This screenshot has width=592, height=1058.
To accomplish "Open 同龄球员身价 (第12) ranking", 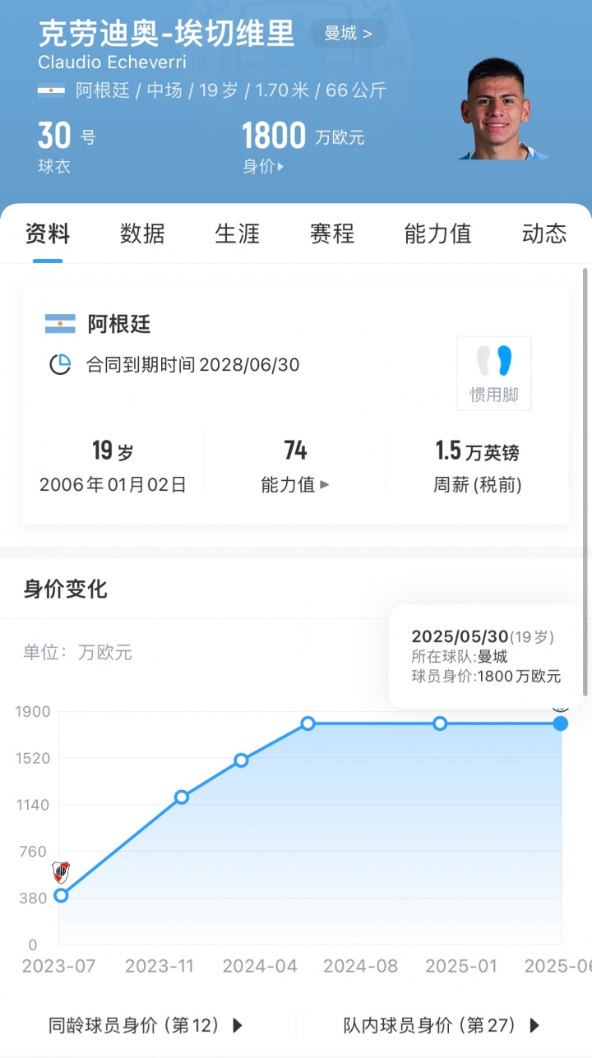I will pos(146,1025).
